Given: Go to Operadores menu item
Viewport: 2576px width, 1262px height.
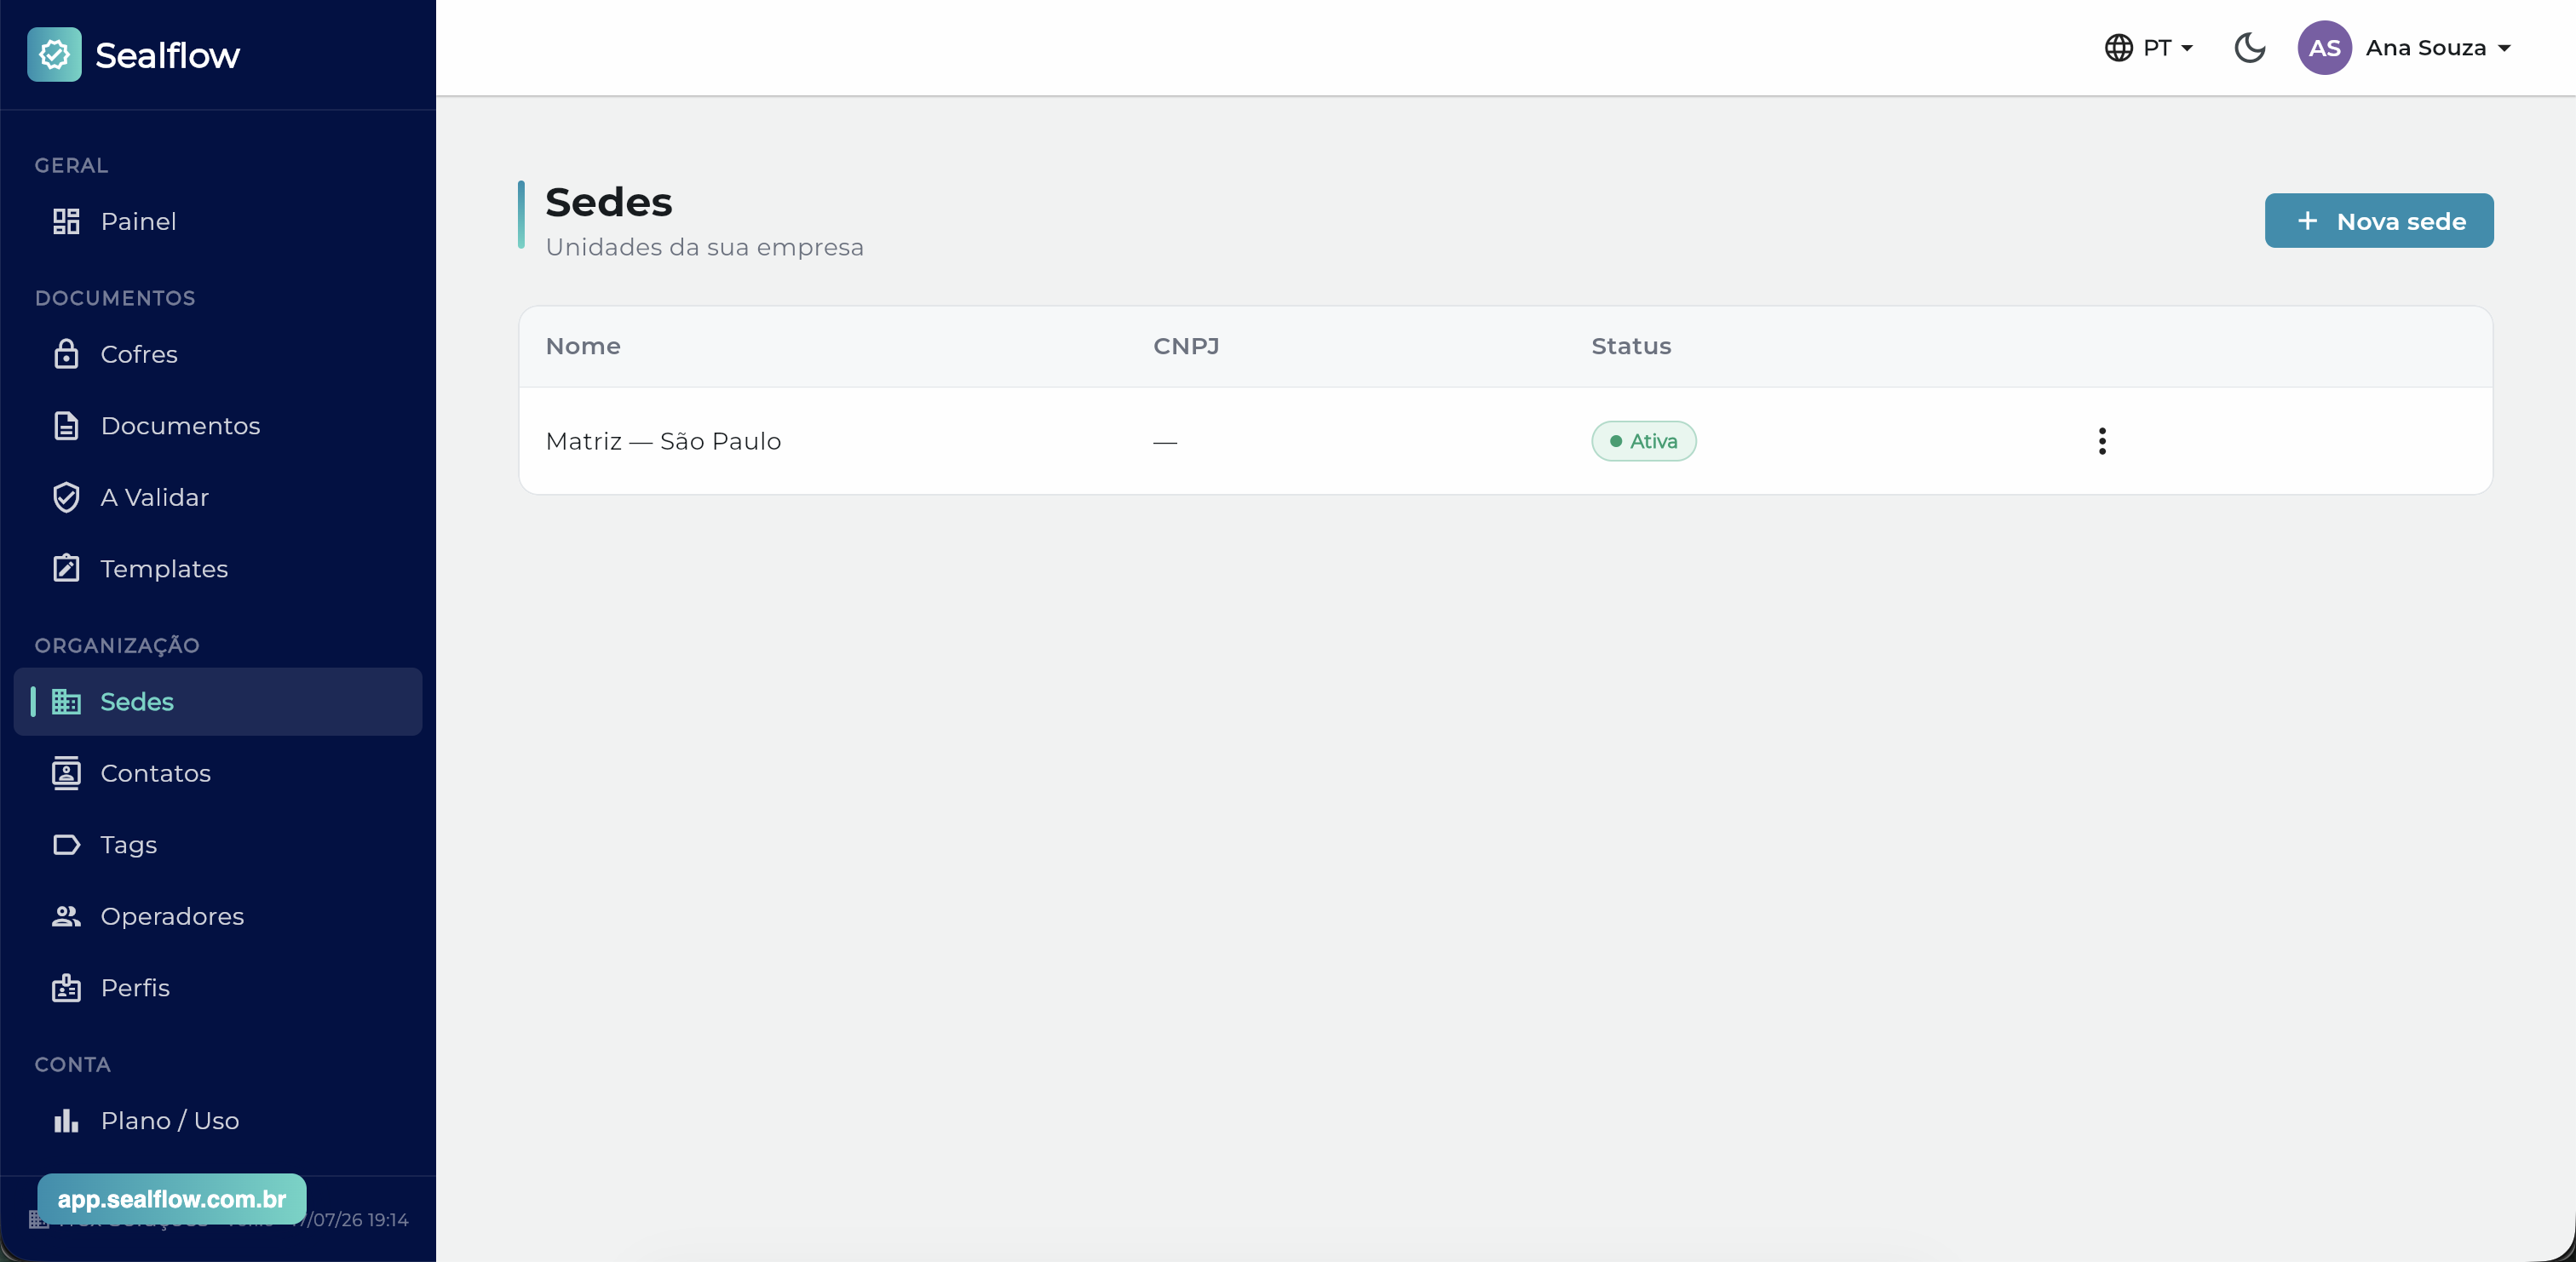Looking at the screenshot, I should tap(218, 916).
